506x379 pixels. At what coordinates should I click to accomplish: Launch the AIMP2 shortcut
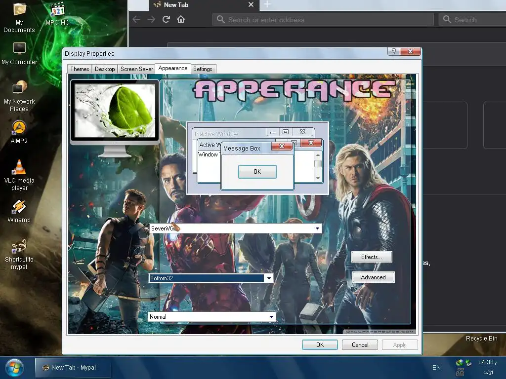click(19, 132)
